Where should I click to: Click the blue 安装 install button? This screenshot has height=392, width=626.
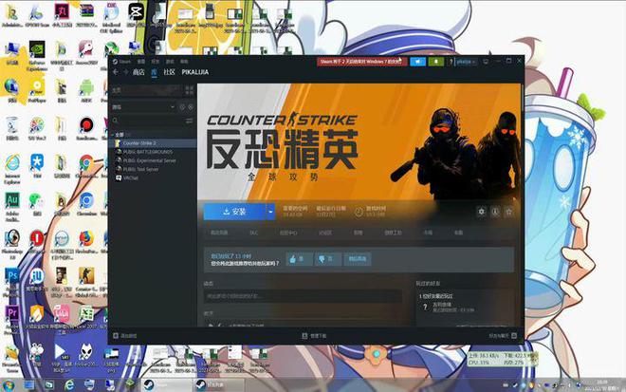[x=233, y=212]
